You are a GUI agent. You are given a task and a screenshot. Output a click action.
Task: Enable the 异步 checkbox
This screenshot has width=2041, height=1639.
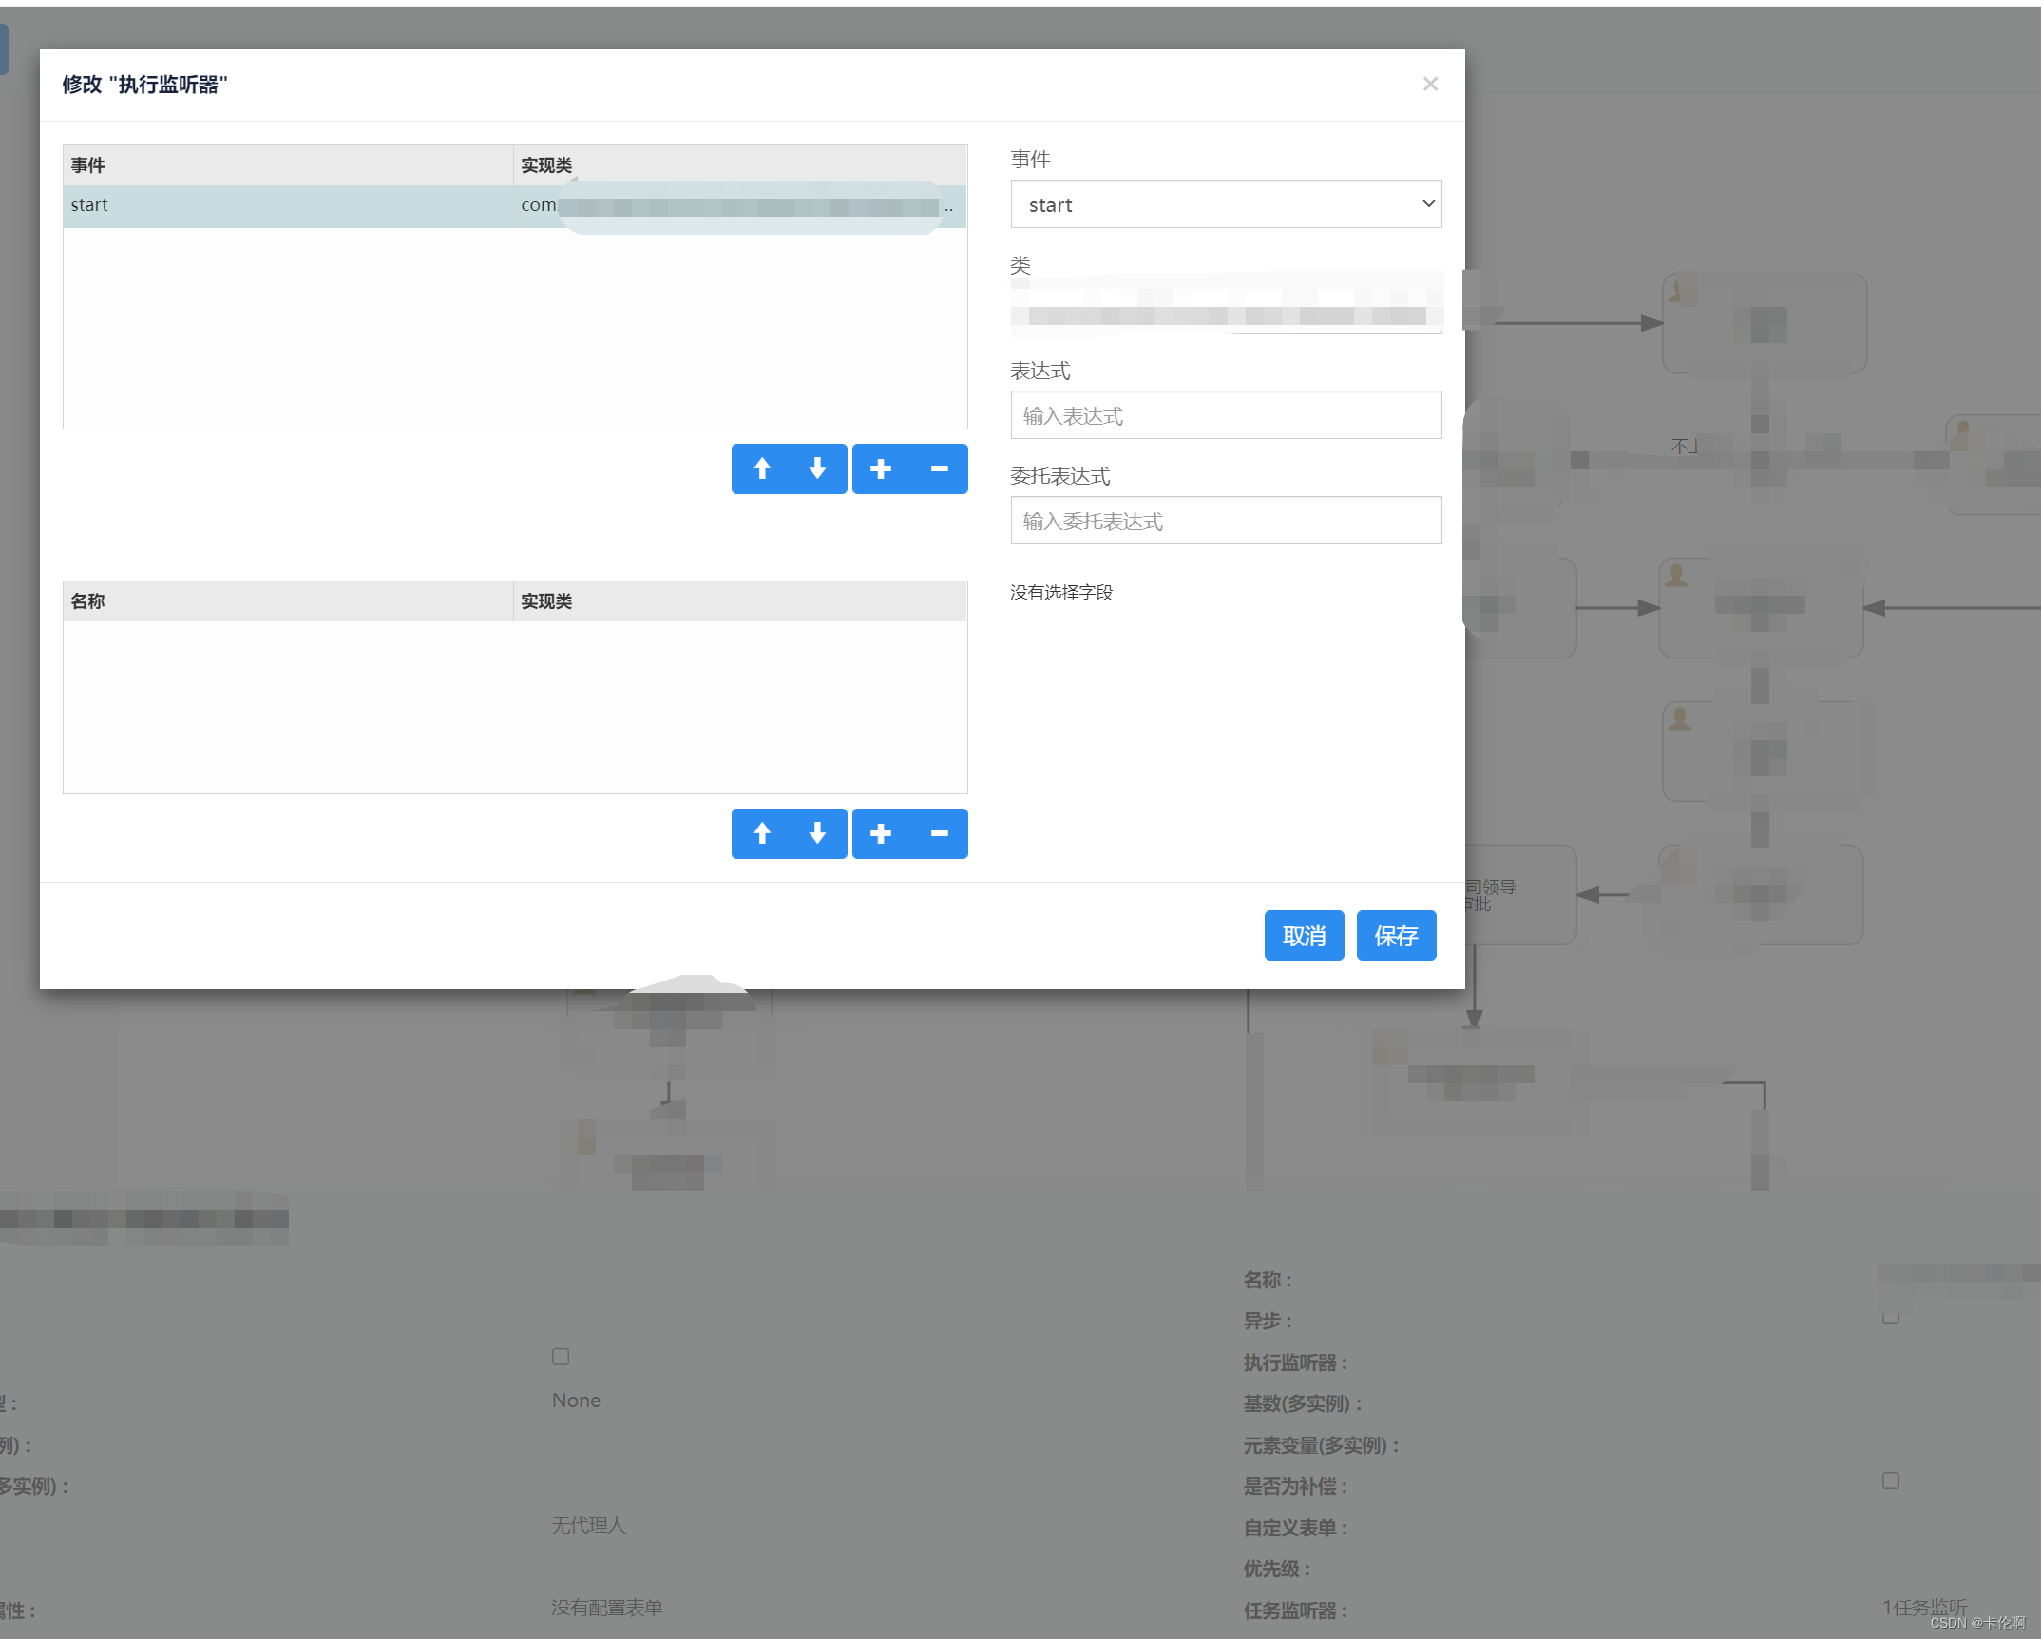tap(1891, 1317)
